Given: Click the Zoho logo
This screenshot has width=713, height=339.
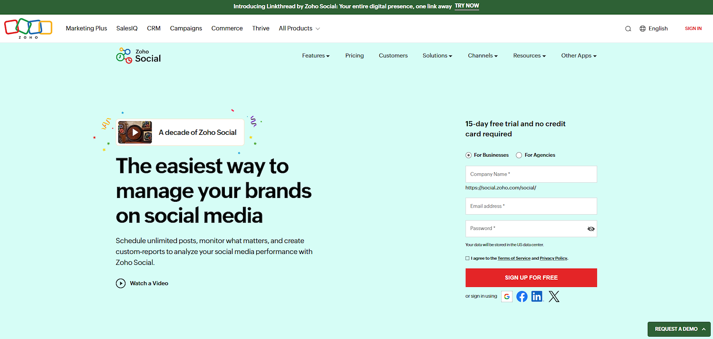Looking at the screenshot, I should 28,28.
